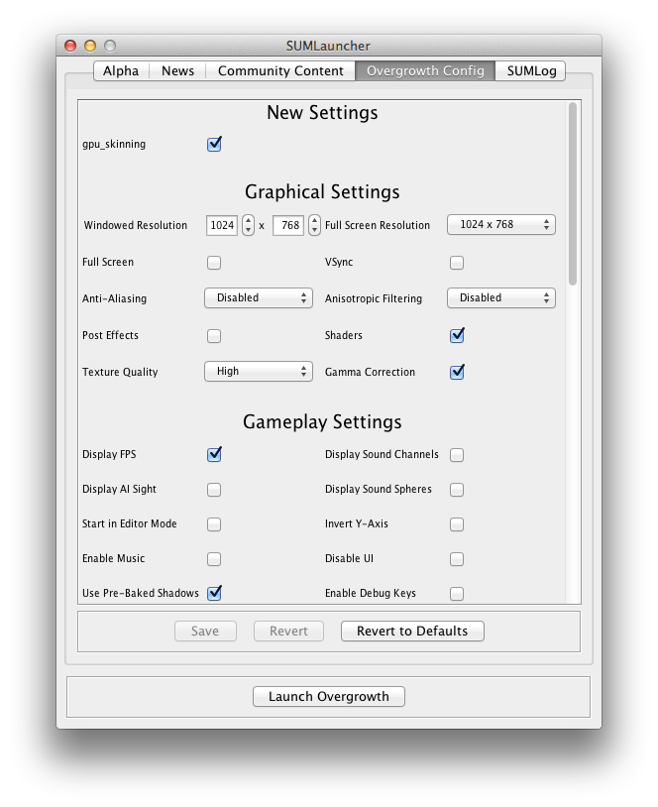The image size is (658, 807).
Task: Uncheck Display FPS
Action: [214, 454]
